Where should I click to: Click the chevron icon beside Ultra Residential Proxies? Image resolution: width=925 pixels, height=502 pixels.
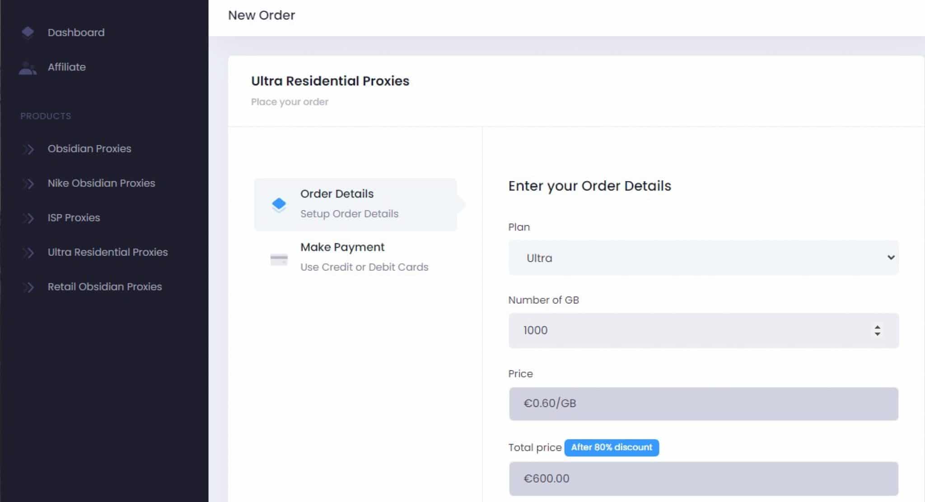[x=28, y=253]
